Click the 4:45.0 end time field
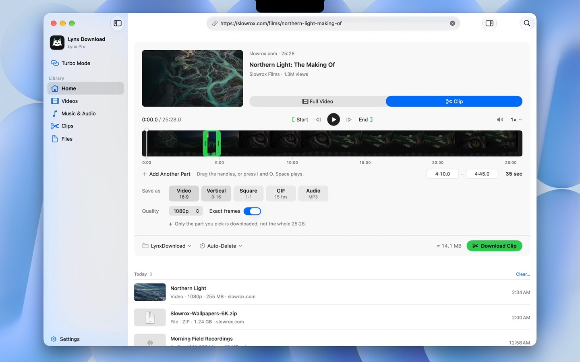Viewport: 580px width, 362px height. point(482,174)
